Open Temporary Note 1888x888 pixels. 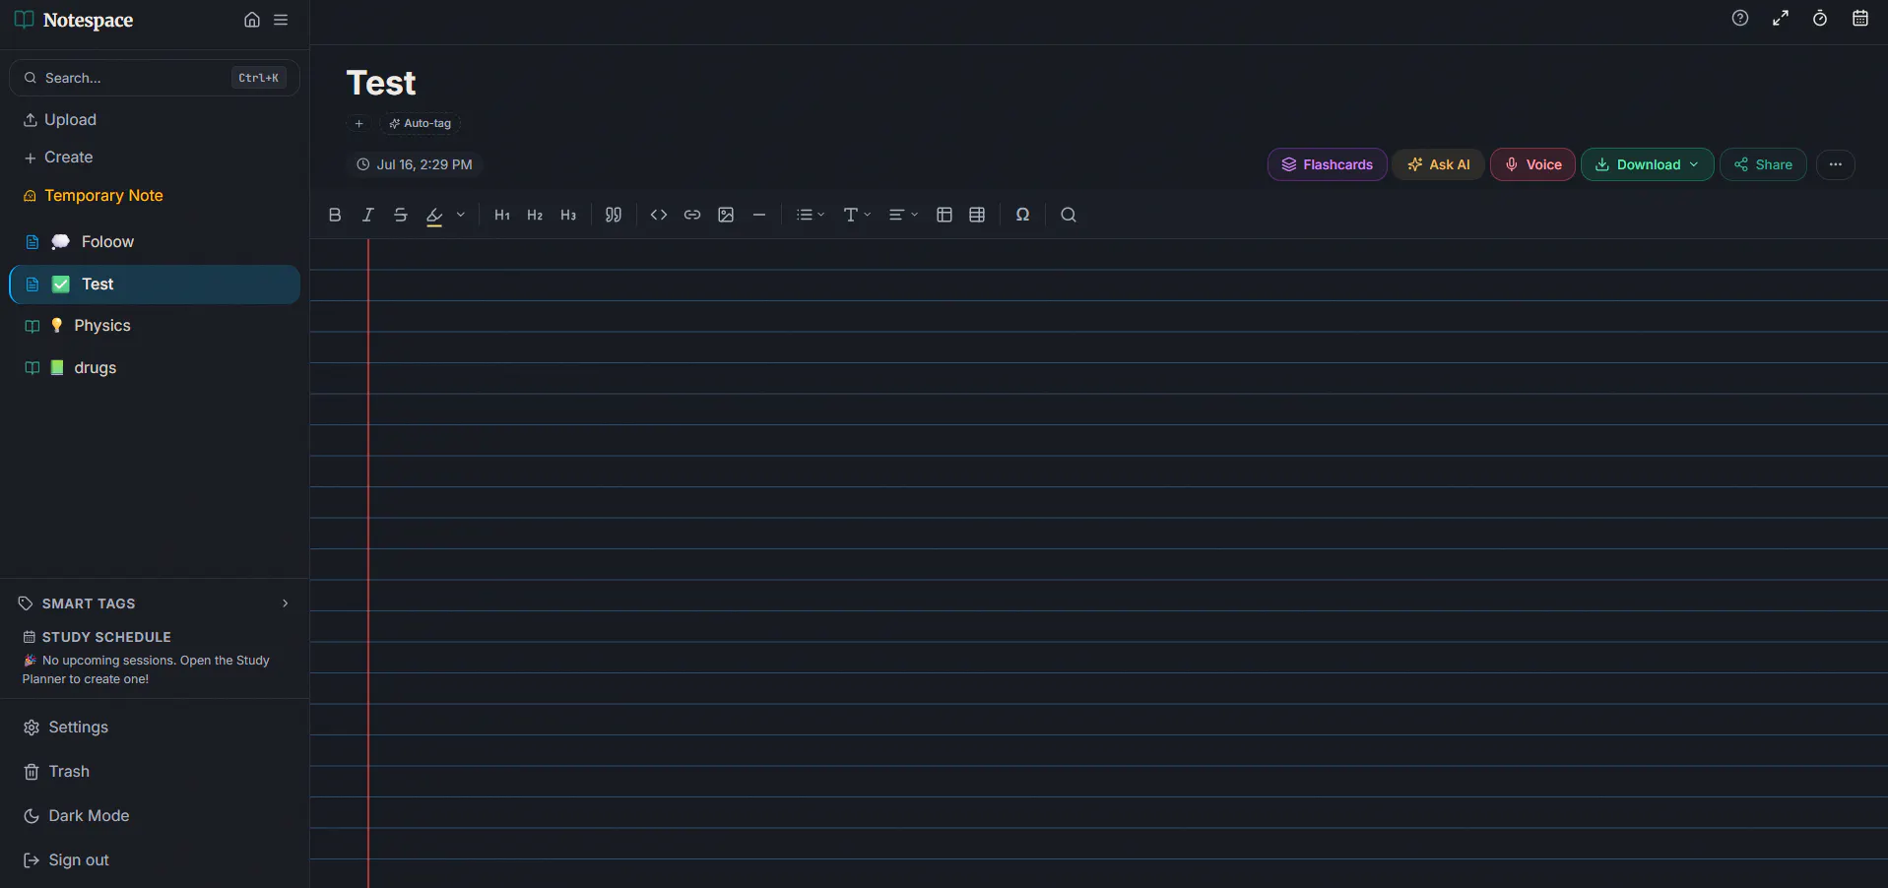[94, 196]
